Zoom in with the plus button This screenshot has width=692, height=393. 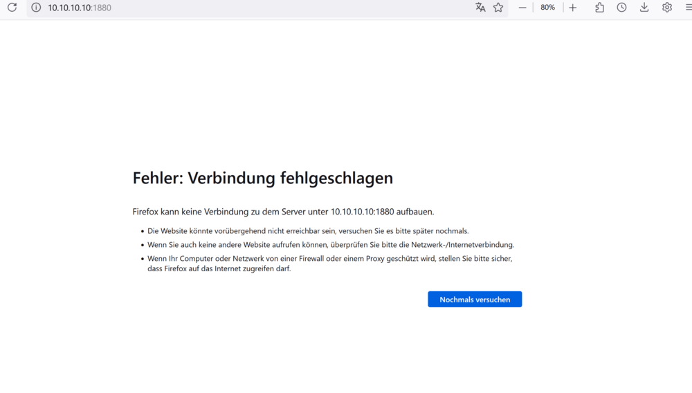point(573,8)
